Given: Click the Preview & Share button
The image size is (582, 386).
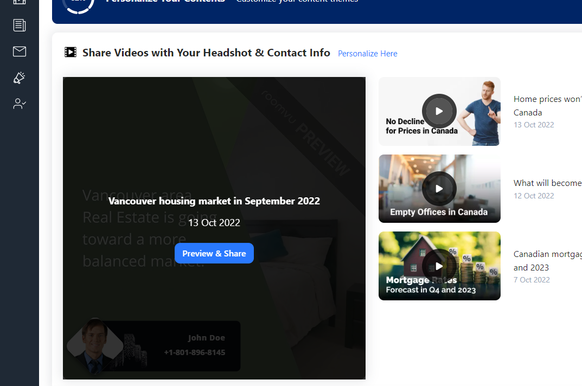Looking at the screenshot, I should tap(214, 253).
